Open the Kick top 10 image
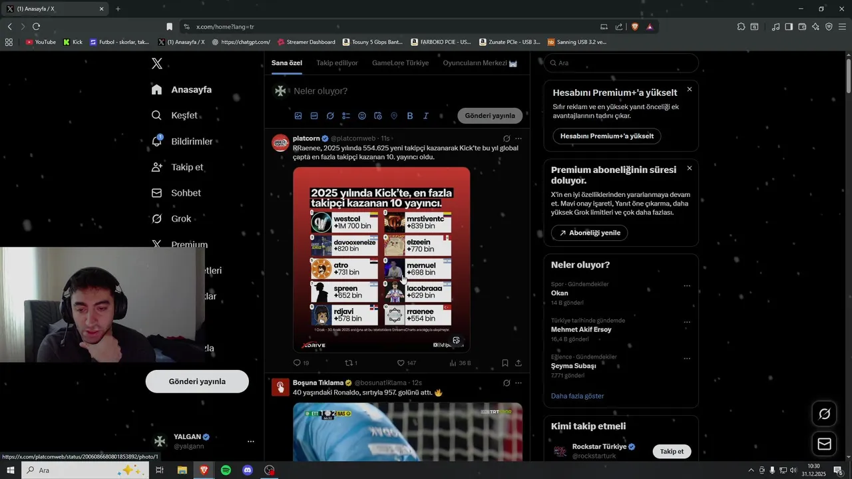The height and width of the screenshot is (479, 852). pos(381,259)
